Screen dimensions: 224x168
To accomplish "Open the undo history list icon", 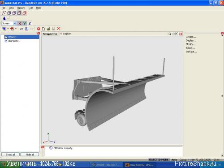I will tap(27, 29).
